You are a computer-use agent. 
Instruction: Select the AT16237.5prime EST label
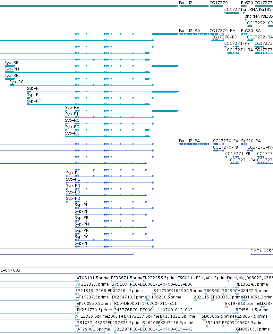click(x=92, y=297)
